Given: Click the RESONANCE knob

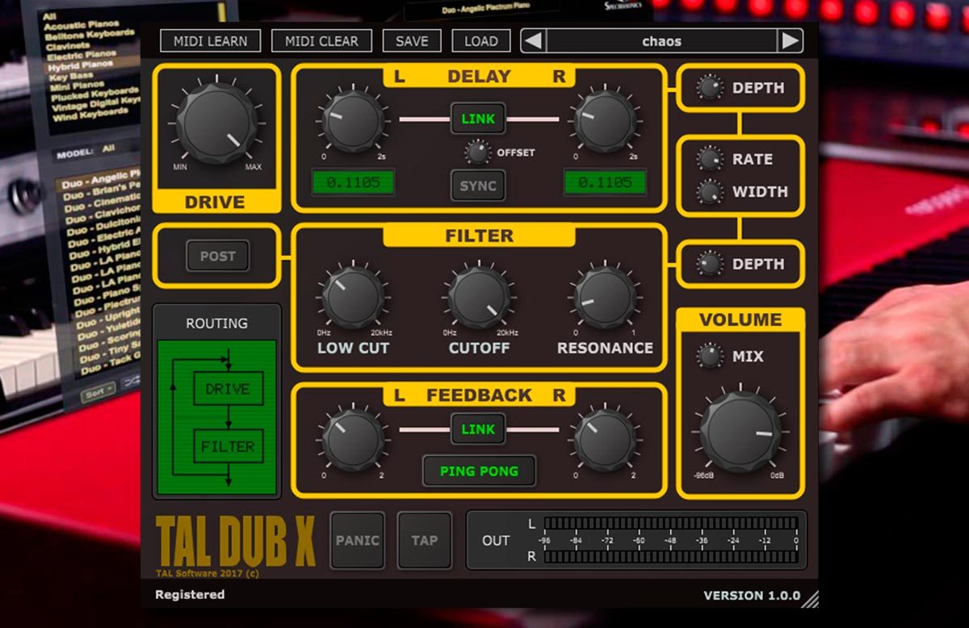Looking at the screenshot, I should (x=604, y=299).
